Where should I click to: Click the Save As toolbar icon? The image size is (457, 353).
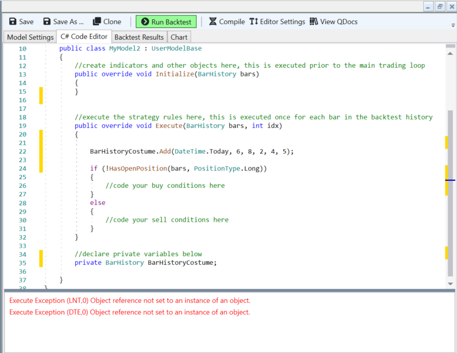(47, 22)
